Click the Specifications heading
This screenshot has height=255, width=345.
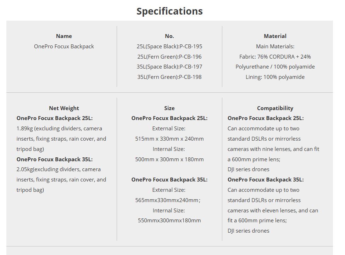click(x=169, y=11)
